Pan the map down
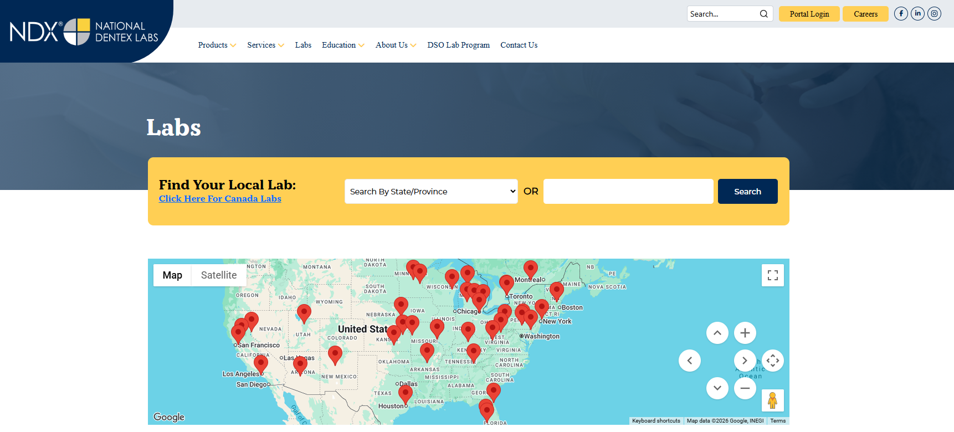The width and height of the screenshot is (954, 432). click(x=717, y=388)
